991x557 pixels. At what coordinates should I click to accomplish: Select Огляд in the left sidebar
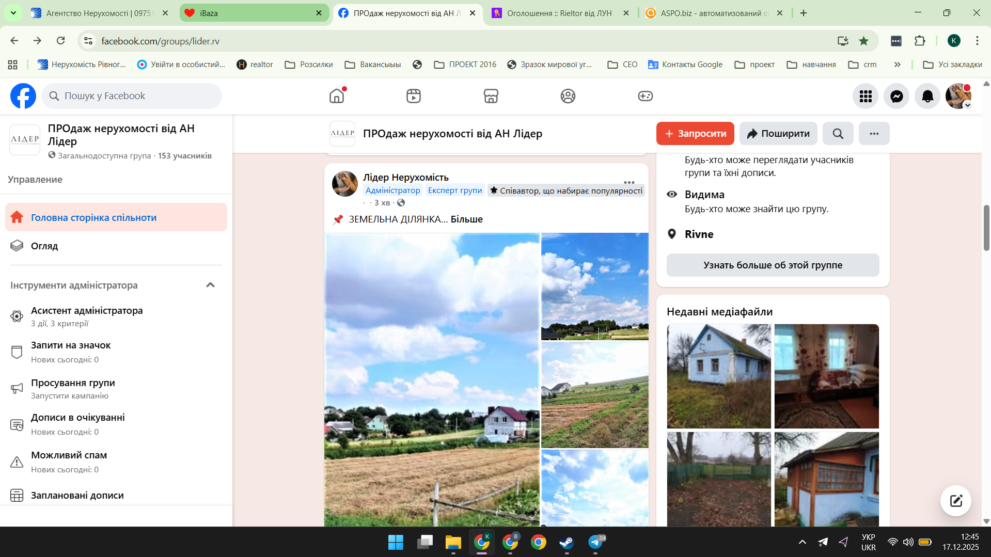point(44,246)
